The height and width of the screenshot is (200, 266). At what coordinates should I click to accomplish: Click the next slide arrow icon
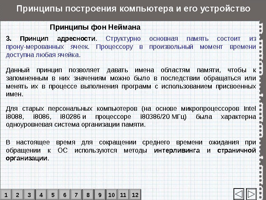pyautogui.click(x=251, y=194)
